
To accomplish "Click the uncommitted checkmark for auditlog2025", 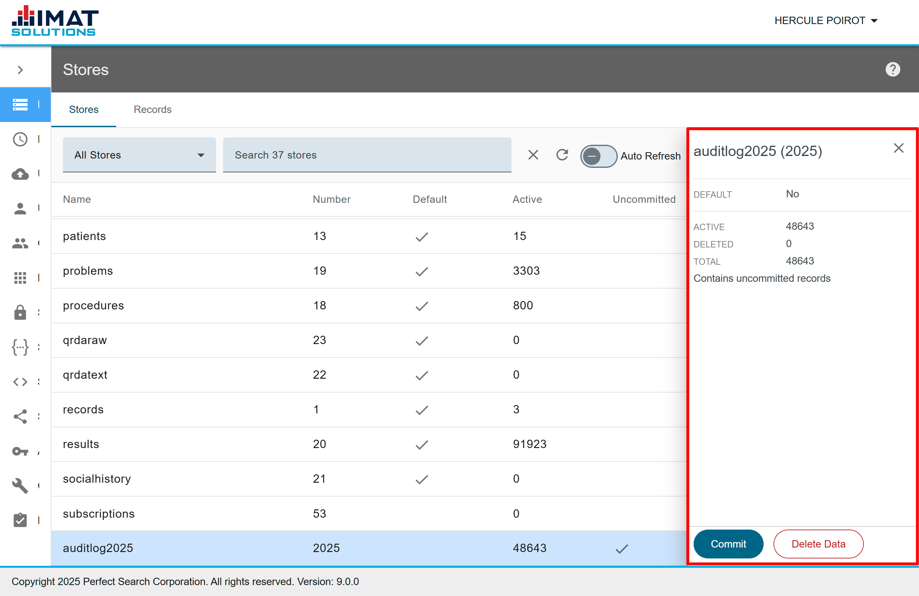I will point(622,548).
